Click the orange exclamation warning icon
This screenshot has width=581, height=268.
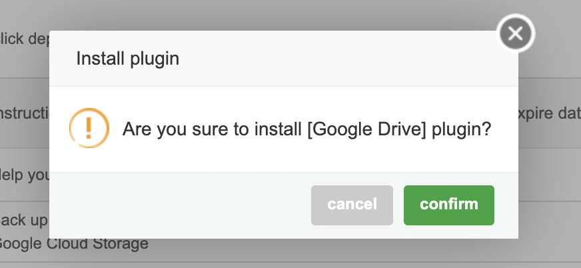point(89,128)
